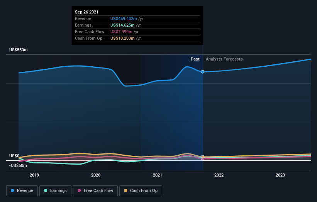Click the teal Earnings legend dot
The height and width of the screenshot is (202, 317).
pyautogui.click(x=46, y=190)
